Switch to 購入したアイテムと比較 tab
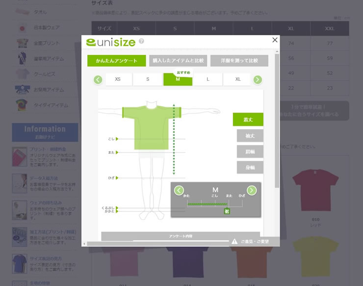This screenshot has height=286, width=363. click(178, 61)
